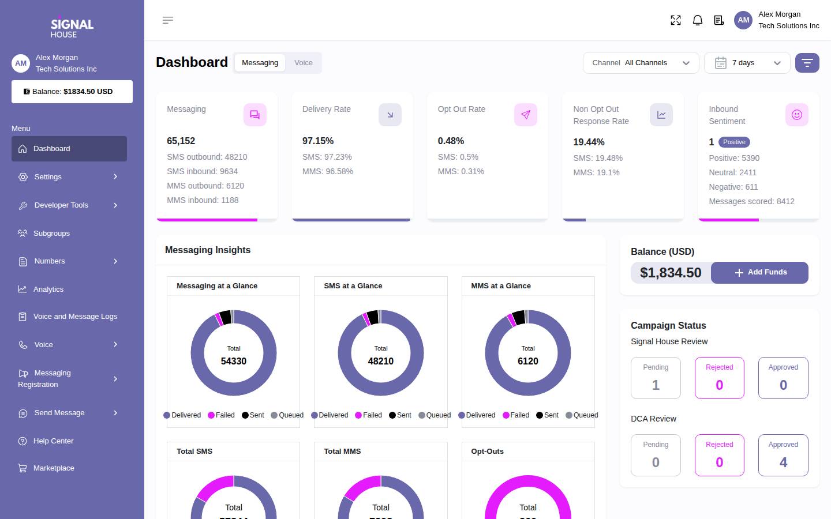Expand the Numbers sidebar menu
This screenshot has width=831, height=519.
pos(69,261)
